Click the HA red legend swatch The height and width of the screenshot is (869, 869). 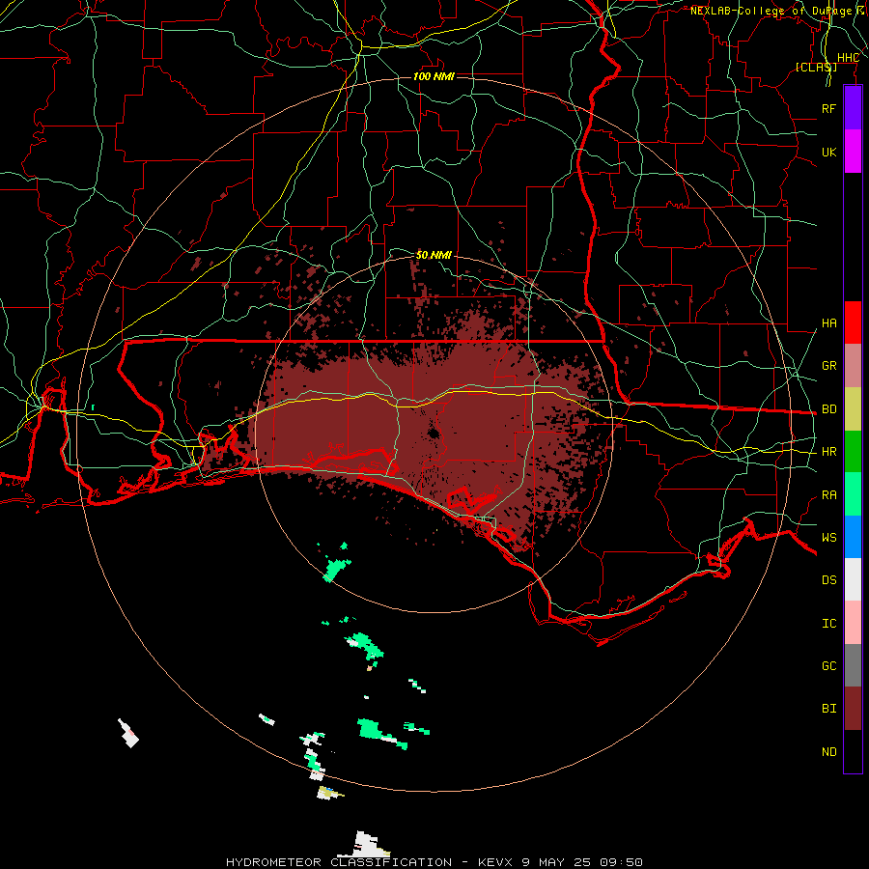click(x=853, y=322)
